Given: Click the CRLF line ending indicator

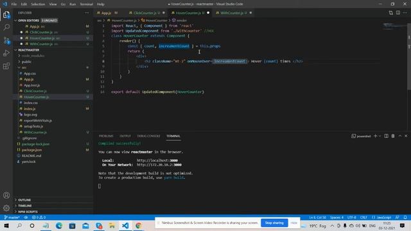Looking at the screenshot, I should [363, 218].
